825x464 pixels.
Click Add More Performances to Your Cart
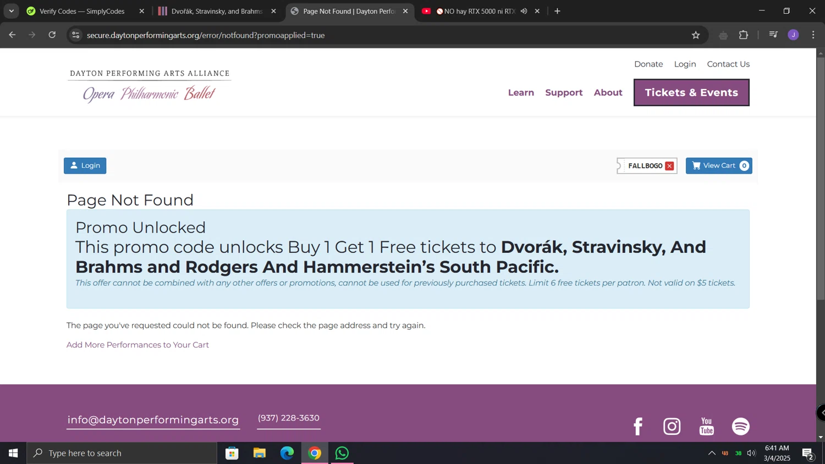[x=137, y=345]
